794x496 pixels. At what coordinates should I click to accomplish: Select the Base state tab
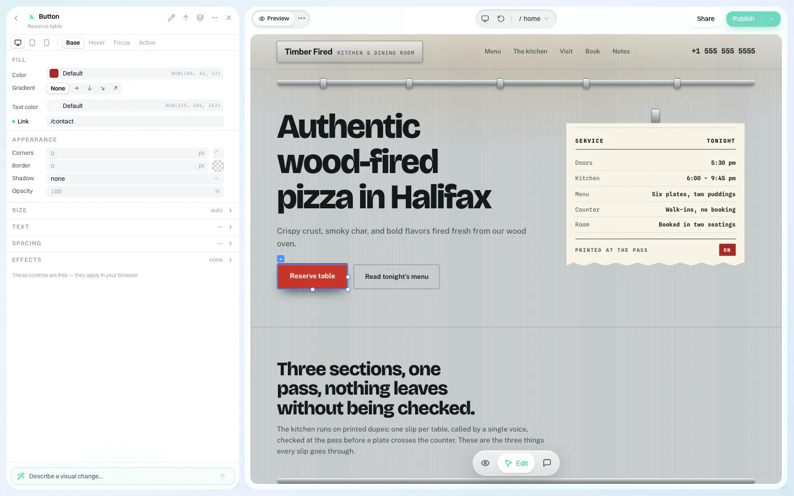tap(73, 42)
